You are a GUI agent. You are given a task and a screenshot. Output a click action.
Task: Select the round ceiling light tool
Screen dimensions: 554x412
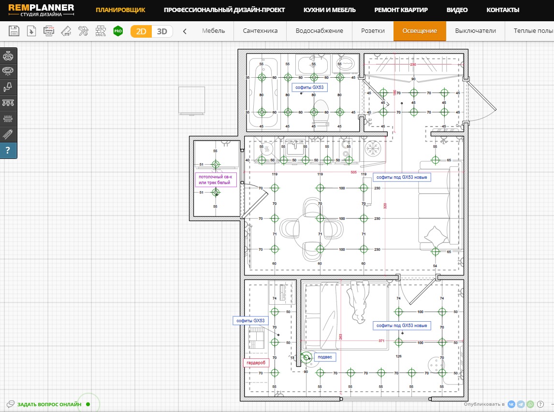tap(8, 71)
